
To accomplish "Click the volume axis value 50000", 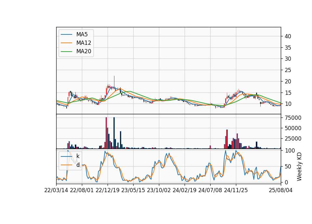I will [293, 128].
